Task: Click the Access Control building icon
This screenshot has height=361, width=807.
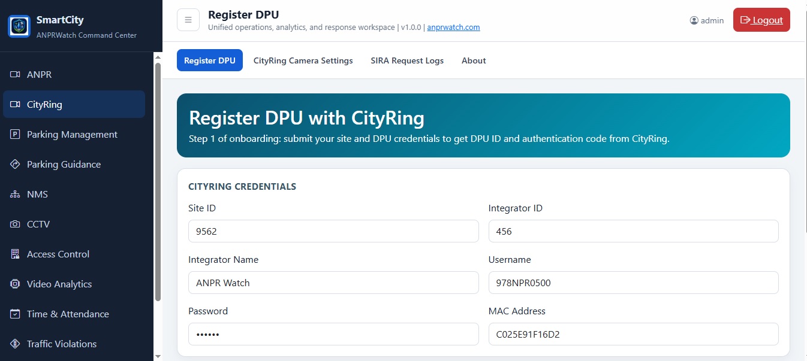Action: [x=16, y=254]
